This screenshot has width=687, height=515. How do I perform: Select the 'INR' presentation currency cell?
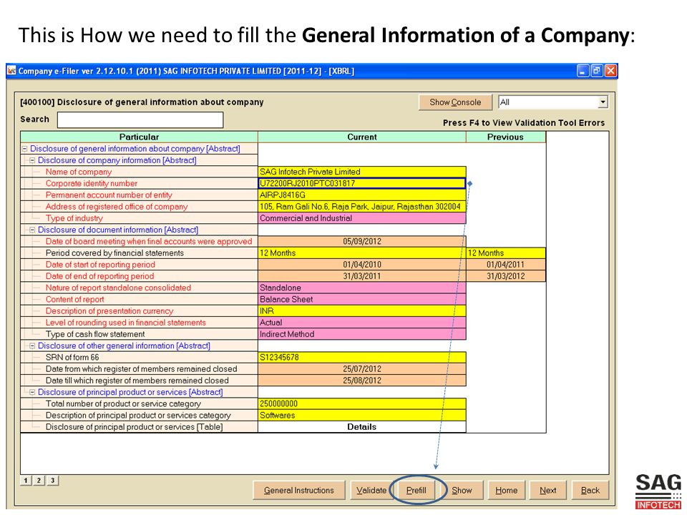point(362,311)
